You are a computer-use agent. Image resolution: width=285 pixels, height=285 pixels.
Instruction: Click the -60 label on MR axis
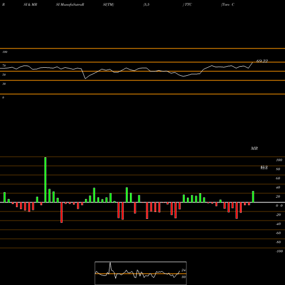click(x=278, y=233)
